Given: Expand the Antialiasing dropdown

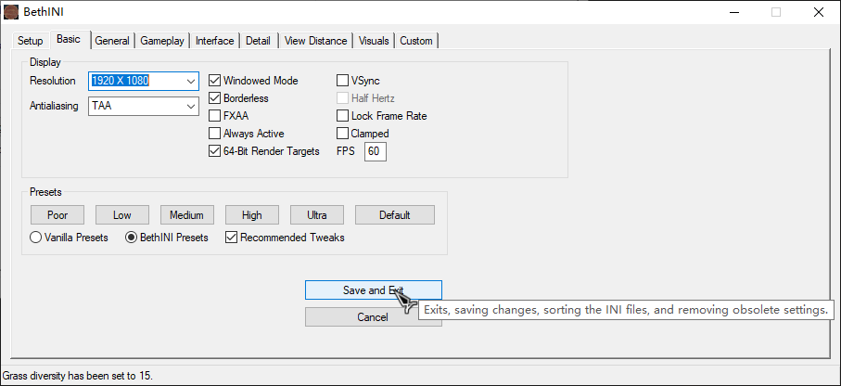Looking at the screenshot, I should tap(191, 107).
